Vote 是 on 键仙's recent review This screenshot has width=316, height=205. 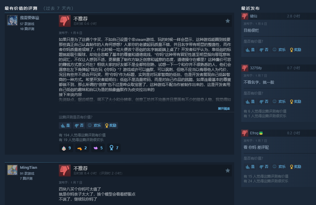tap(250, 50)
